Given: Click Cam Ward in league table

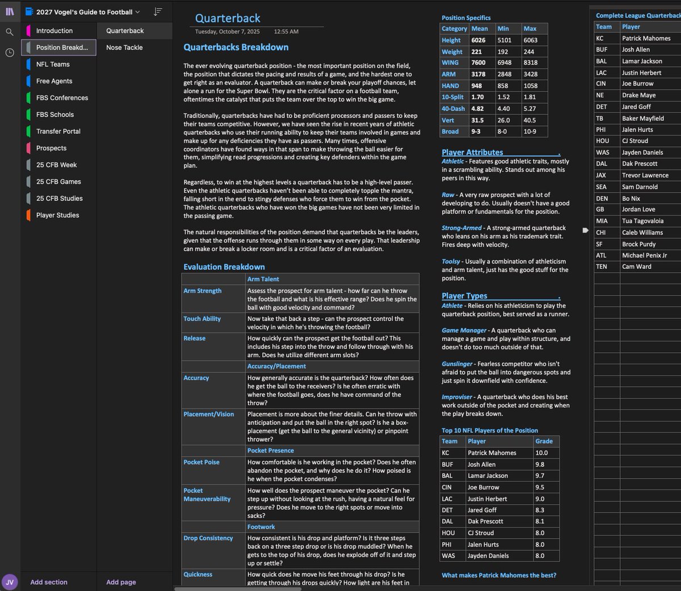Looking at the screenshot, I should click(637, 267).
